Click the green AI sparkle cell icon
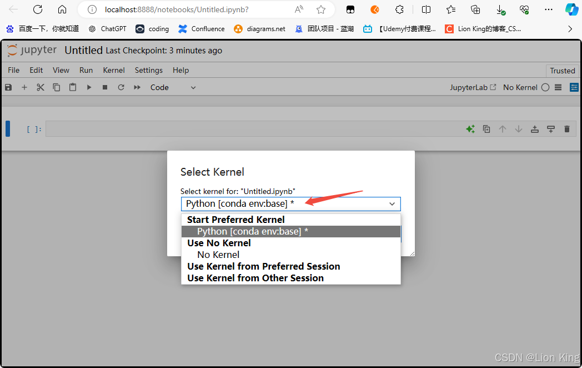Image resolution: width=582 pixels, height=368 pixels. point(470,129)
